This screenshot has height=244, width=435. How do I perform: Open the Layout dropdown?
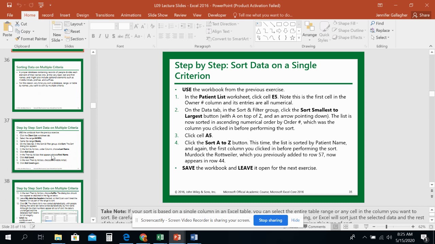[x=75, y=24]
